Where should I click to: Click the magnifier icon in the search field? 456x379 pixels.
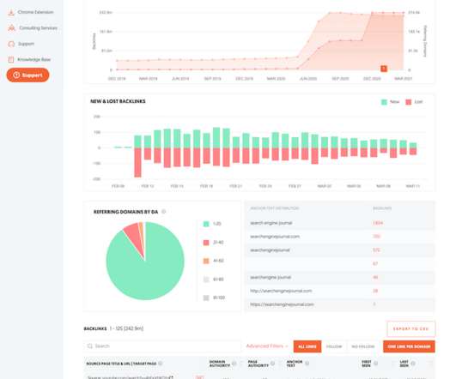90,346
